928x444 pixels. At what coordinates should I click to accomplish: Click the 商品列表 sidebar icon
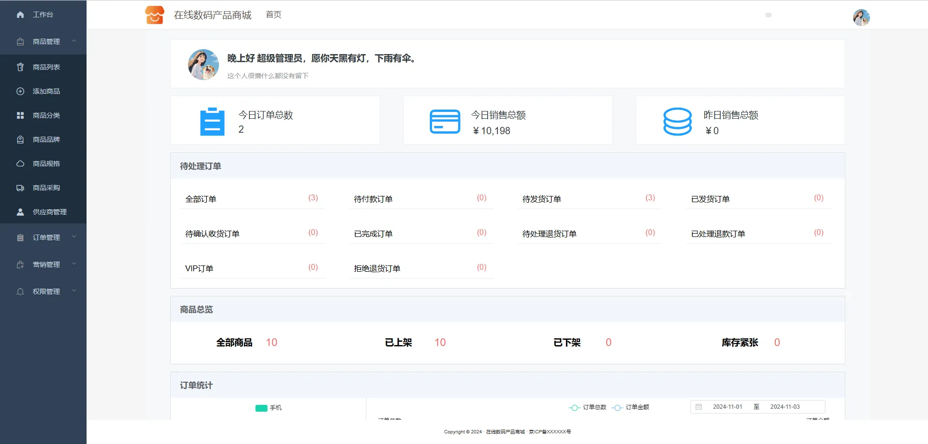coord(20,67)
